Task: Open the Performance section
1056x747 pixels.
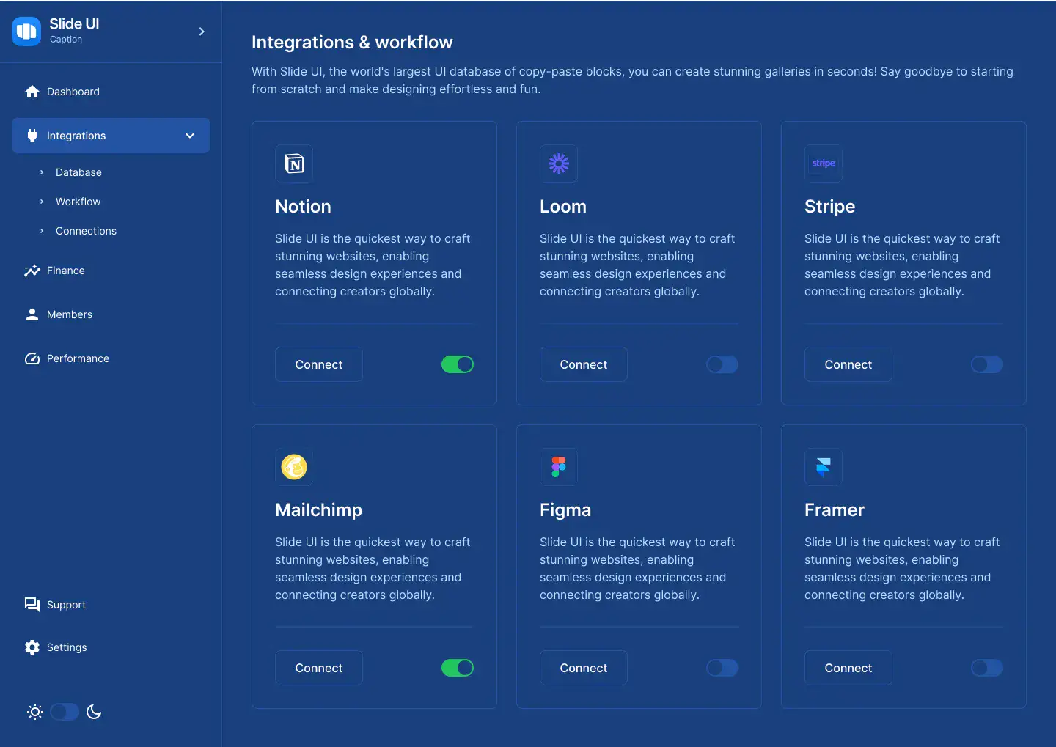Action: pyautogui.click(x=111, y=358)
